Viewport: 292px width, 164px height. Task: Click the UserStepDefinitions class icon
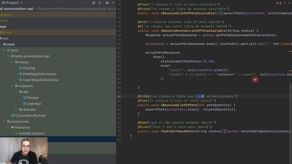(x=21, y=80)
